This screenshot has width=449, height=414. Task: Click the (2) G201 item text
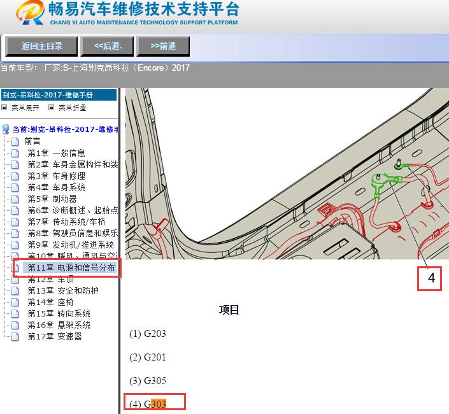148,357
